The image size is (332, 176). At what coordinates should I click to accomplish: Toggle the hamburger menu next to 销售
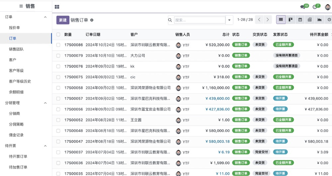click(21, 6)
